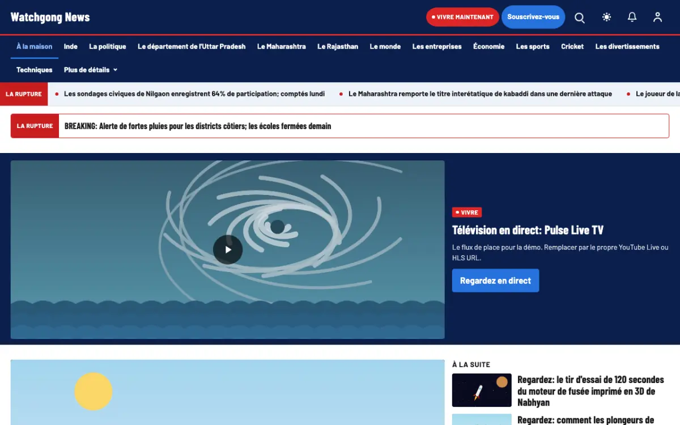Open notifications bell icon
This screenshot has width=680, height=425.
pyautogui.click(x=632, y=18)
